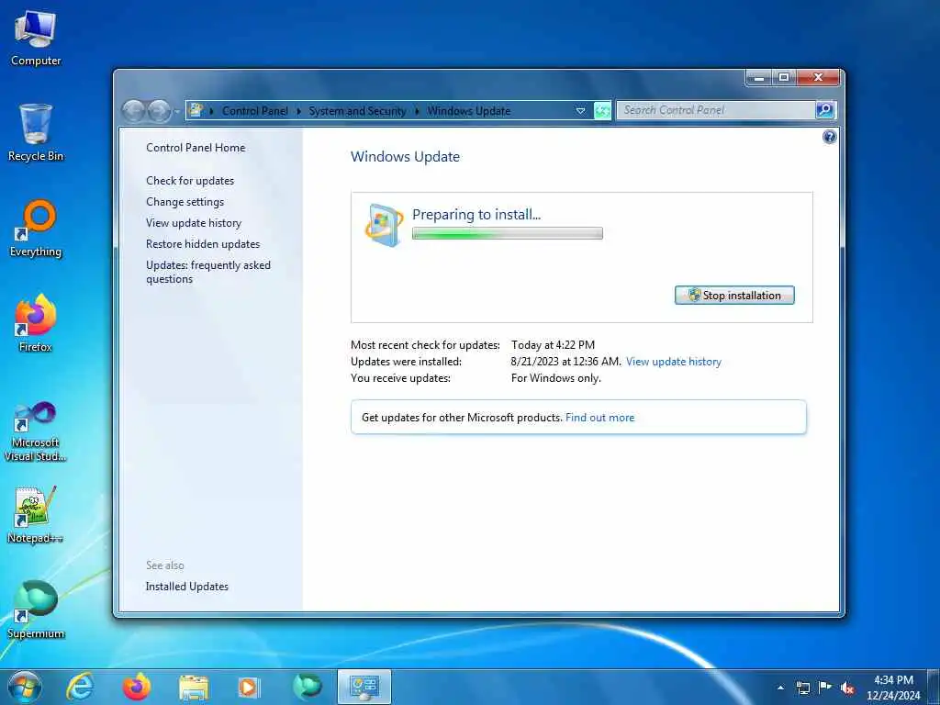Click the View update history link beside install date
Image resolution: width=940 pixels, height=705 pixels.
pos(673,362)
